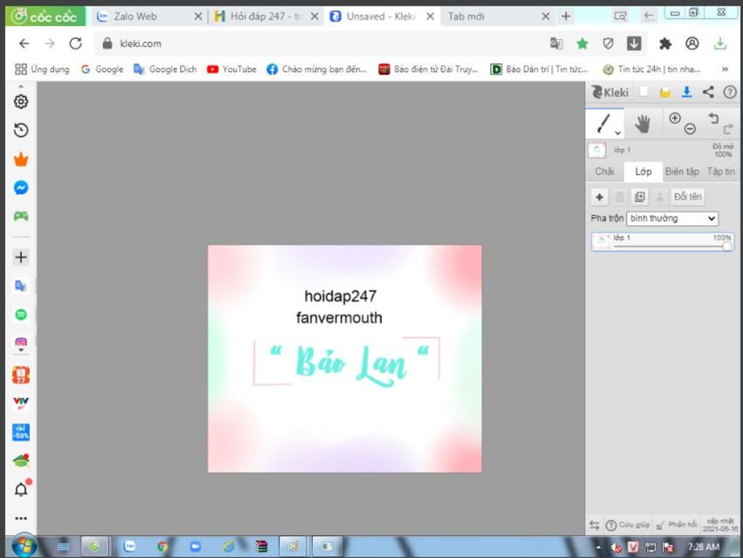
Task: Open browsing history in the sidebar
Action: click(x=21, y=130)
